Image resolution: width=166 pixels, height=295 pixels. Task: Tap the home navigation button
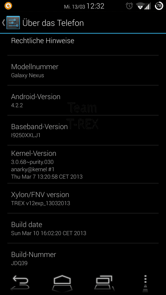(62, 283)
